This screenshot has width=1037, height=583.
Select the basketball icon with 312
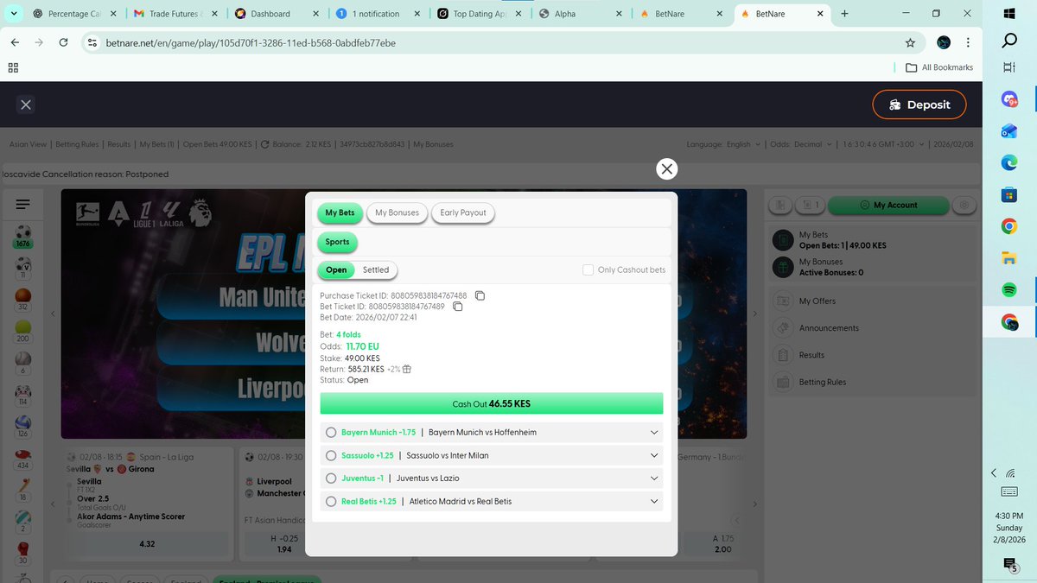click(x=23, y=299)
